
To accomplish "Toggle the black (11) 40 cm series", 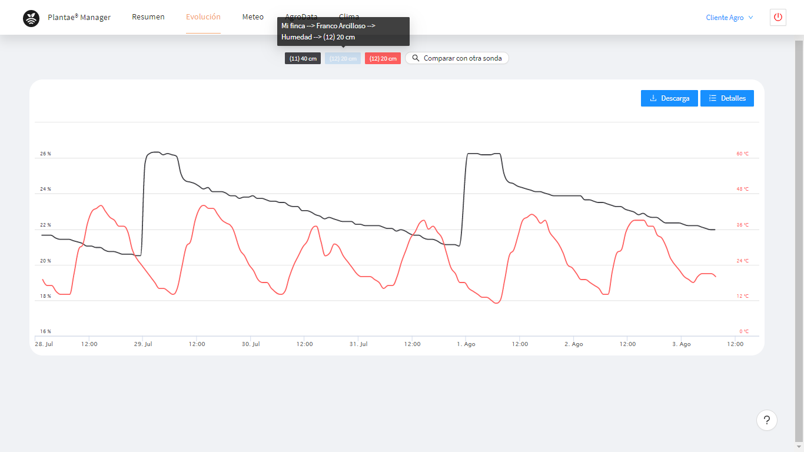I will point(303,58).
